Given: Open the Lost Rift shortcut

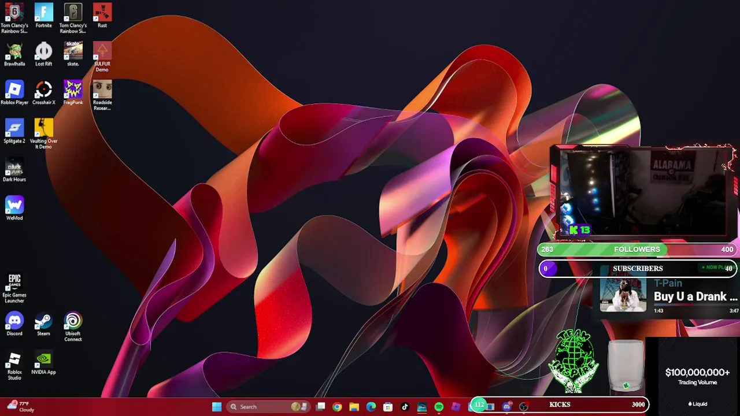Looking at the screenshot, I should click(x=43, y=54).
